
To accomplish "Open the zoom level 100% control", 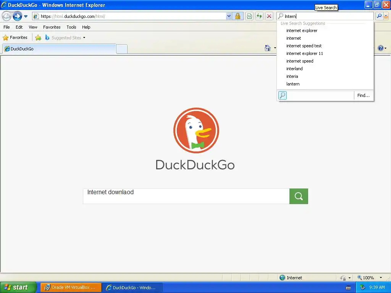I will pyautogui.click(x=366, y=278).
